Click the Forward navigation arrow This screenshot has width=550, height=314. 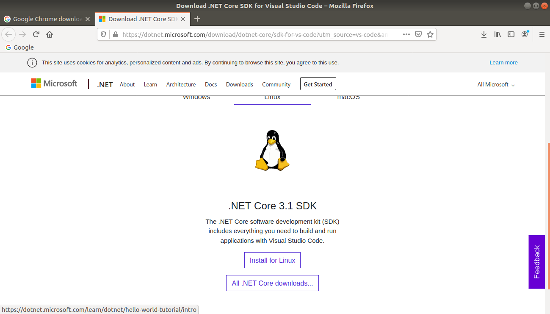(x=22, y=34)
